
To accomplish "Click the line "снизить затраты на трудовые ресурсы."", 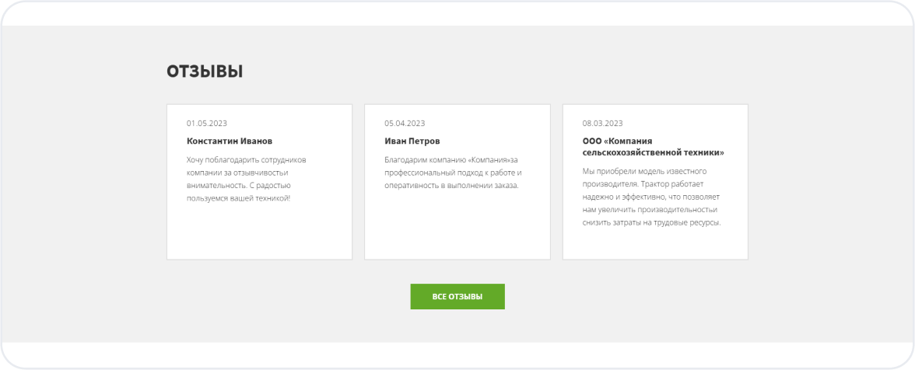I will pos(651,222).
